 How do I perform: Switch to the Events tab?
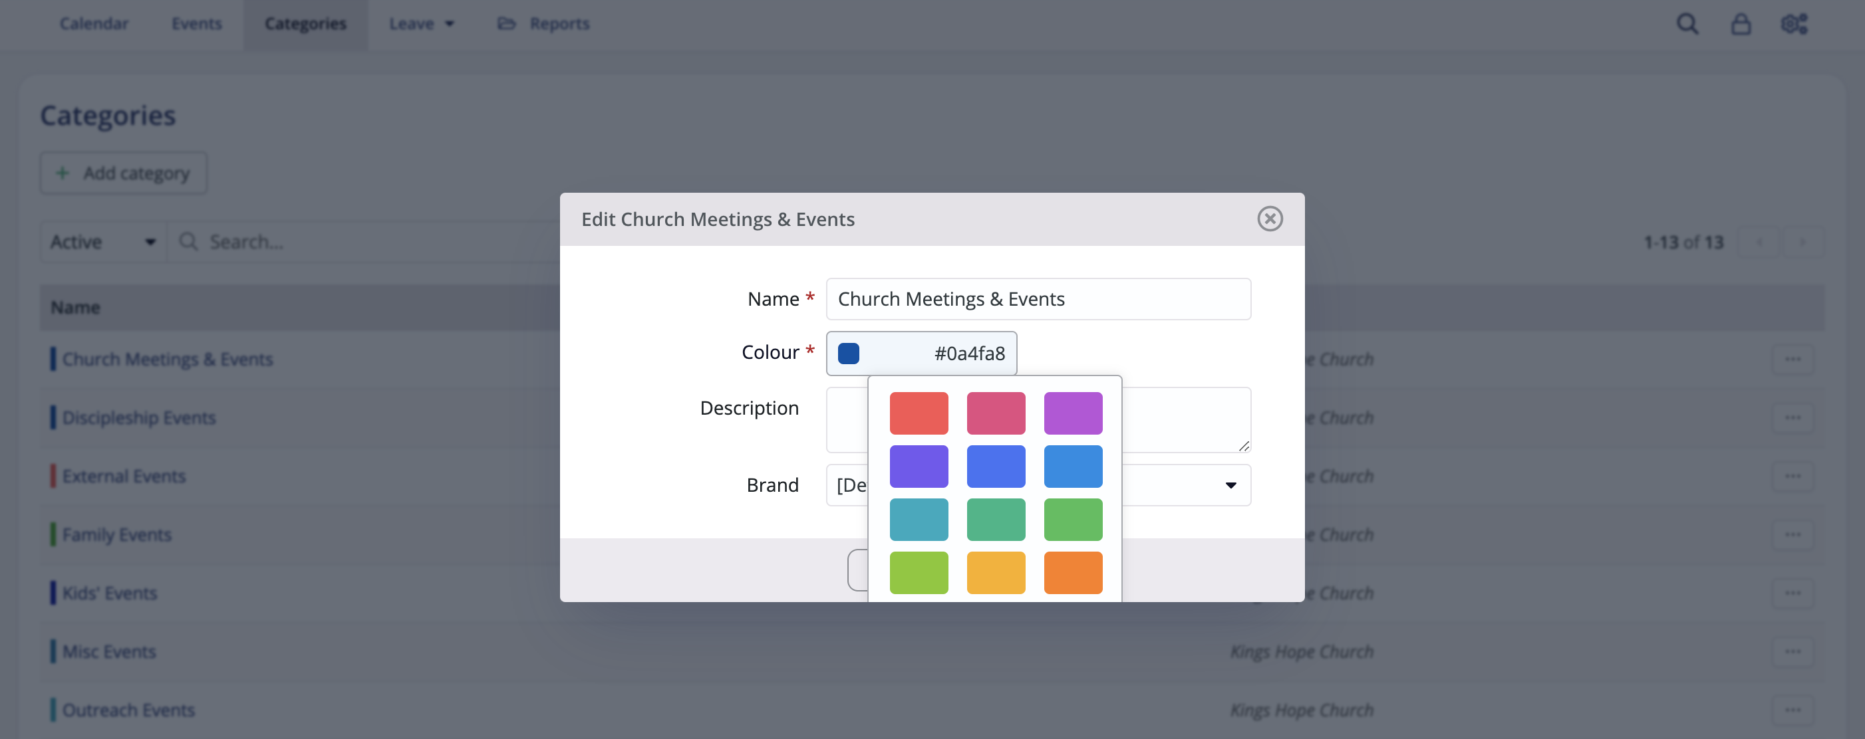[196, 23]
